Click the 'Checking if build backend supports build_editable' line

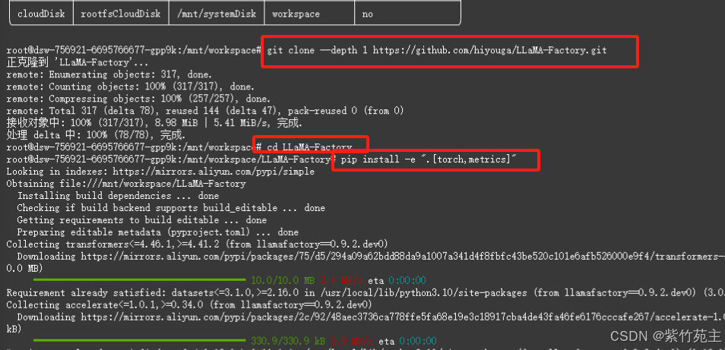click(171, 208)
